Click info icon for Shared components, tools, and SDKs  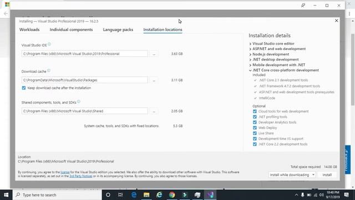[x=79, y=102]
